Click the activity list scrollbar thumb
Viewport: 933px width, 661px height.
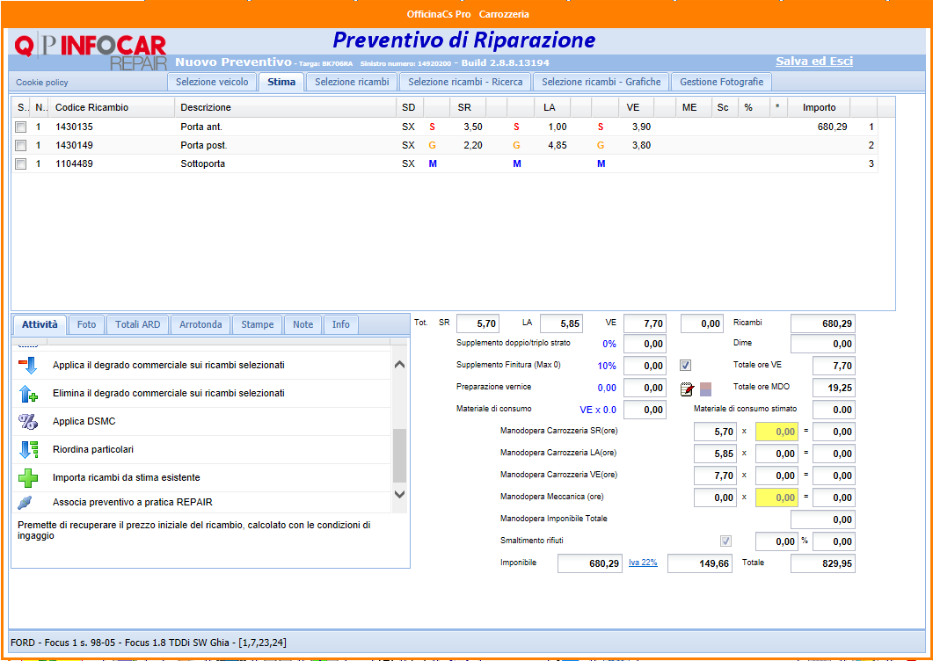[399, 455]
